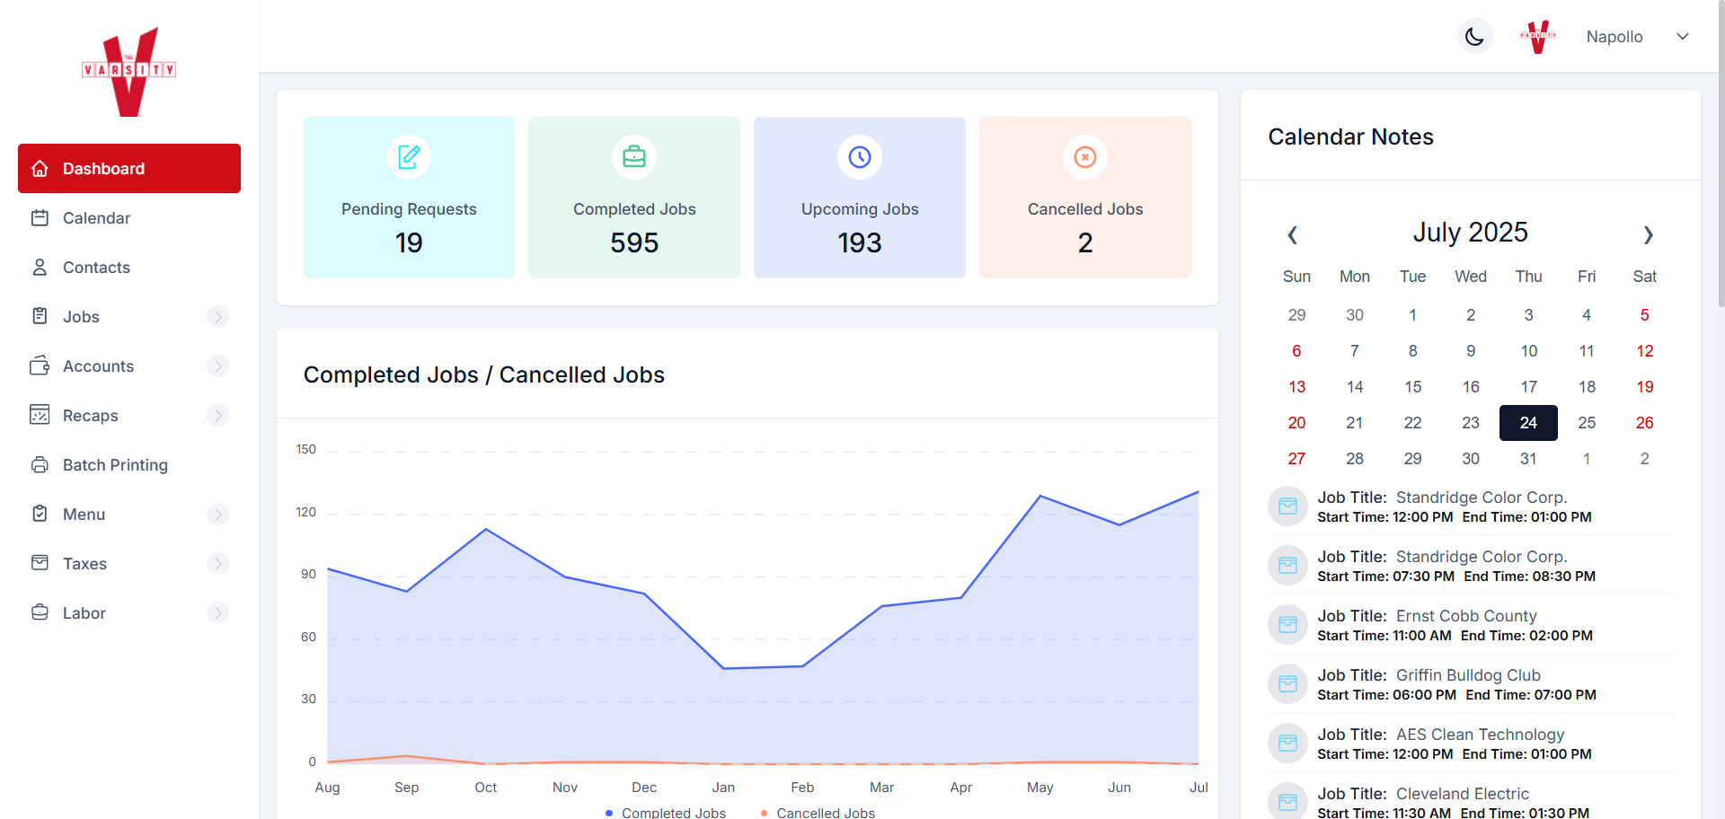The width and height of the screenshot is (1725, 819).
Task: Click the Upcoming Jobs clock icon
Action: pyautogui.click(x=860, y=157)
